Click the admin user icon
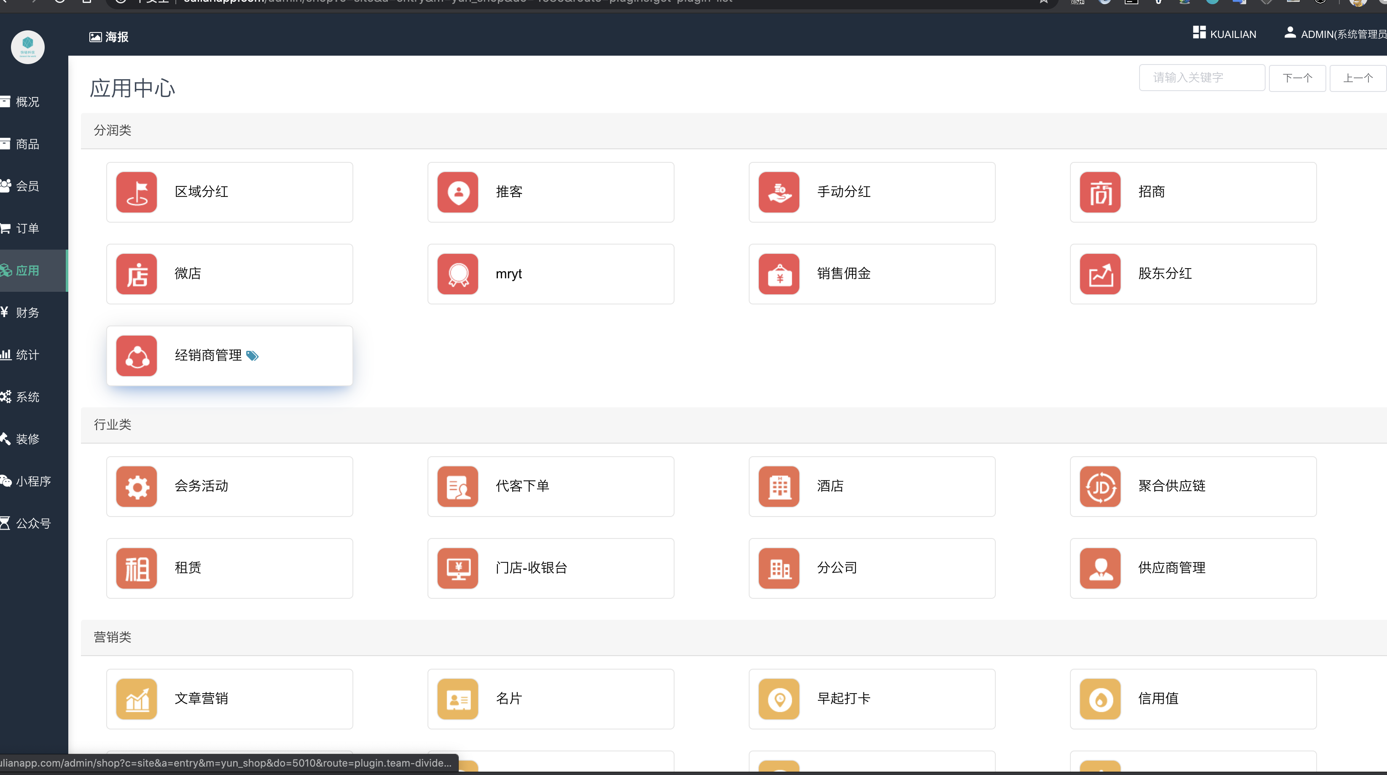Screen dimensions: 1387x775 pyautogui.click(x=1290, y=32)
